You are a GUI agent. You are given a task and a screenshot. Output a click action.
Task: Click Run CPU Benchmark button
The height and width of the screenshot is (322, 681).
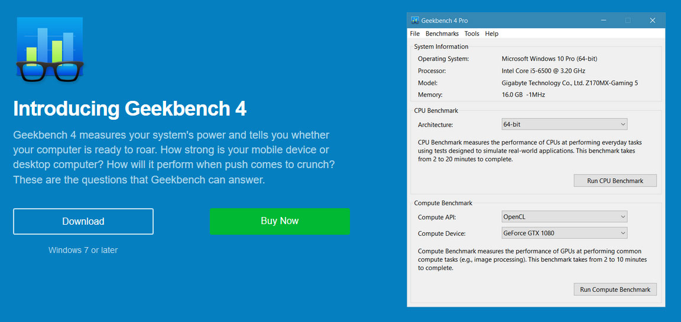(x=615, y=180)
